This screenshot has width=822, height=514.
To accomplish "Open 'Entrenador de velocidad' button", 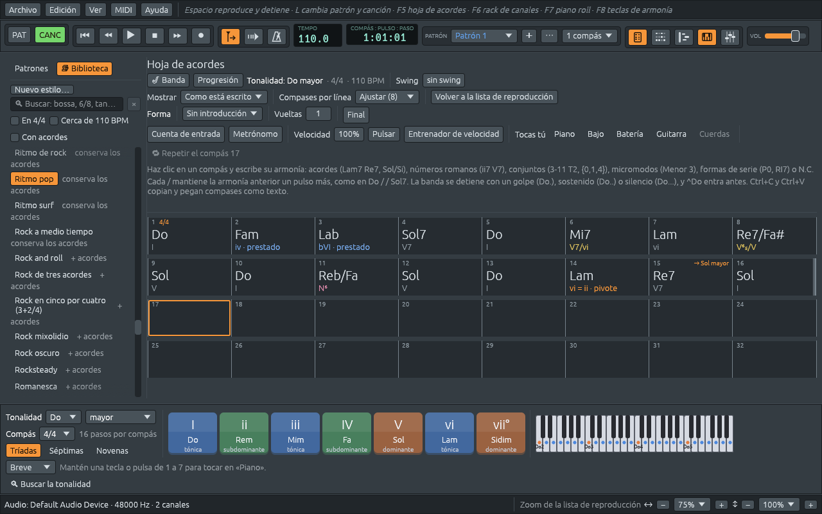I will (454, 134).
